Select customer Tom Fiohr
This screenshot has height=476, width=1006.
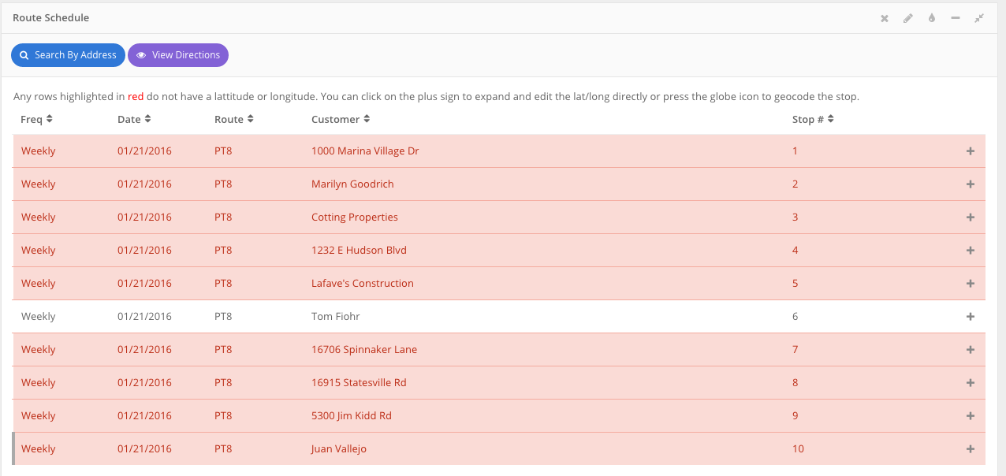coord(336,317)
